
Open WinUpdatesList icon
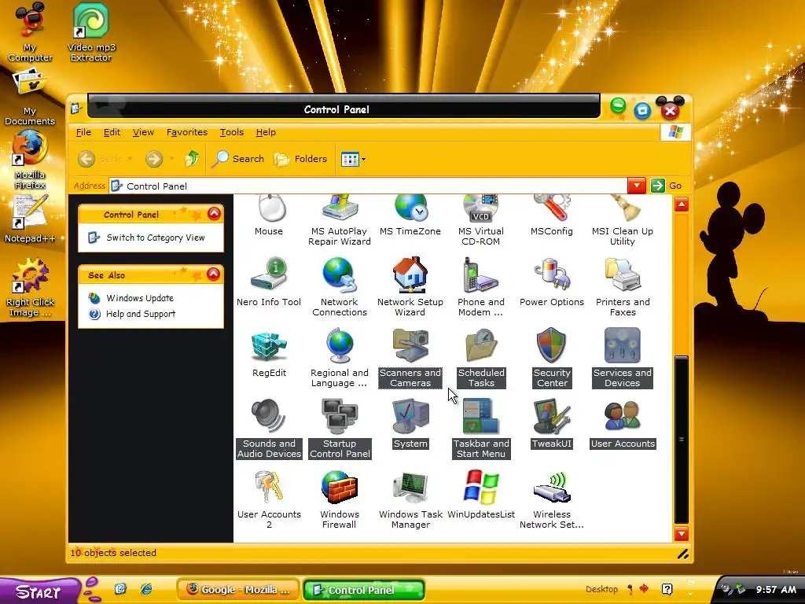click(481, 494)
